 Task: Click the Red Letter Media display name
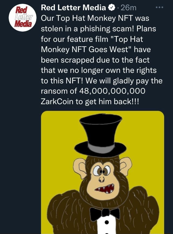click(72, 7)
